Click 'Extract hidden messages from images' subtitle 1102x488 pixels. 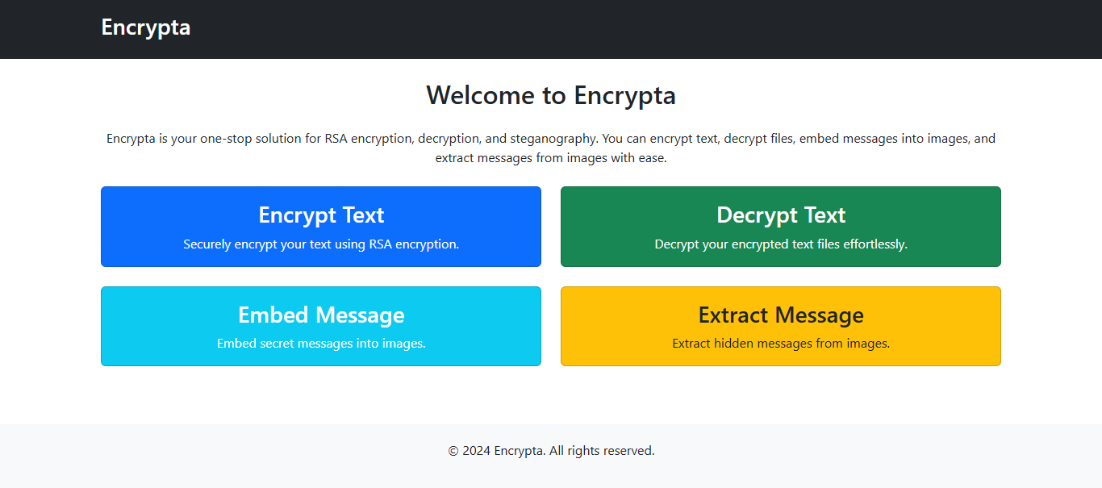[x=780, y=343]
